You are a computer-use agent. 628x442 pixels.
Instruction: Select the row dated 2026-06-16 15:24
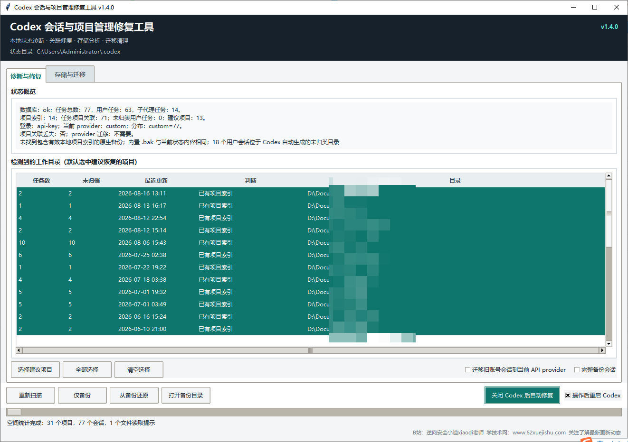(311, 317)
